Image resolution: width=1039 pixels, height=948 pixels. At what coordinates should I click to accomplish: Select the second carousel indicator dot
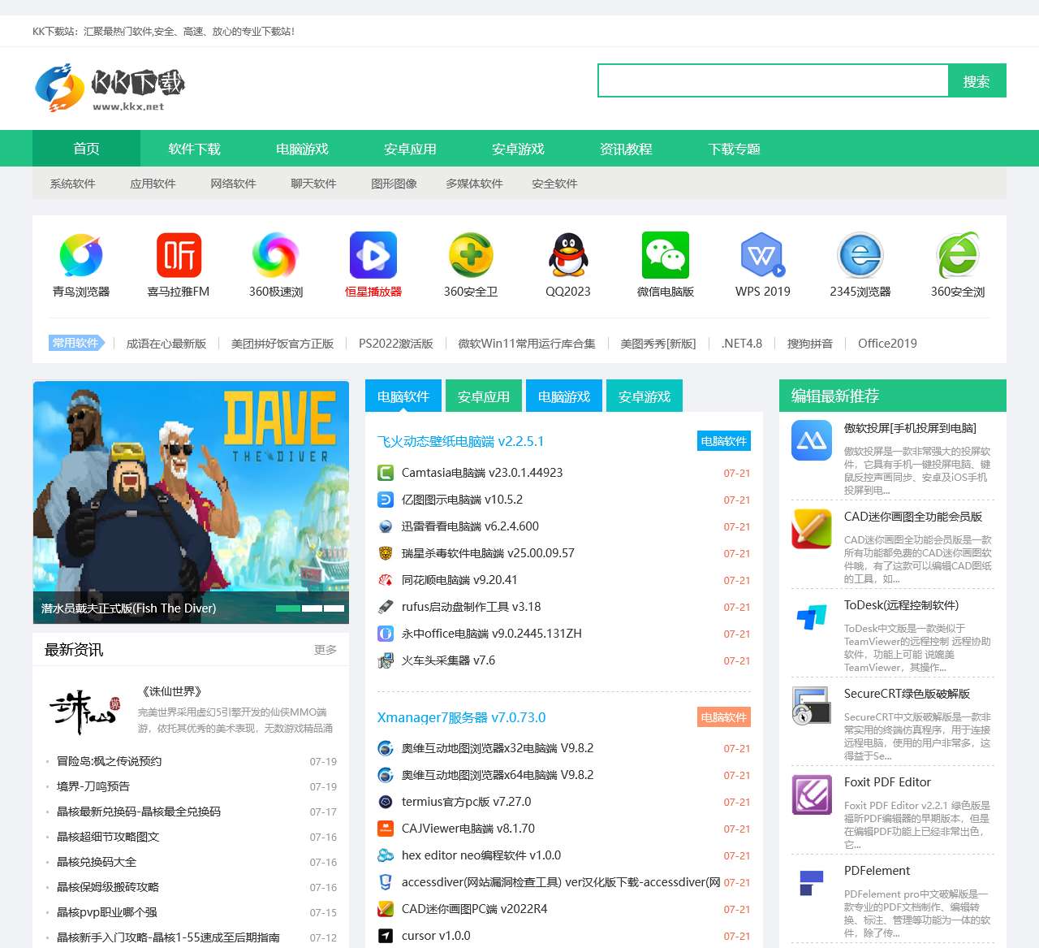tap(312, 607)
